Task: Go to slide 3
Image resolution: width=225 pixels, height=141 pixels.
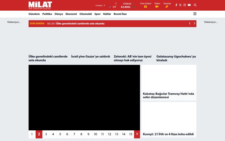Action: (46, 134)
